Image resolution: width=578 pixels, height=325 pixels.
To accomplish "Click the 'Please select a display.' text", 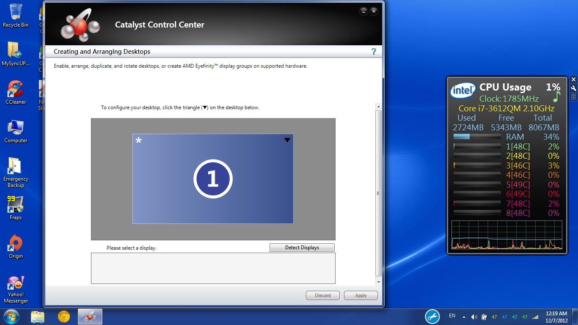I will coord(132,248).
